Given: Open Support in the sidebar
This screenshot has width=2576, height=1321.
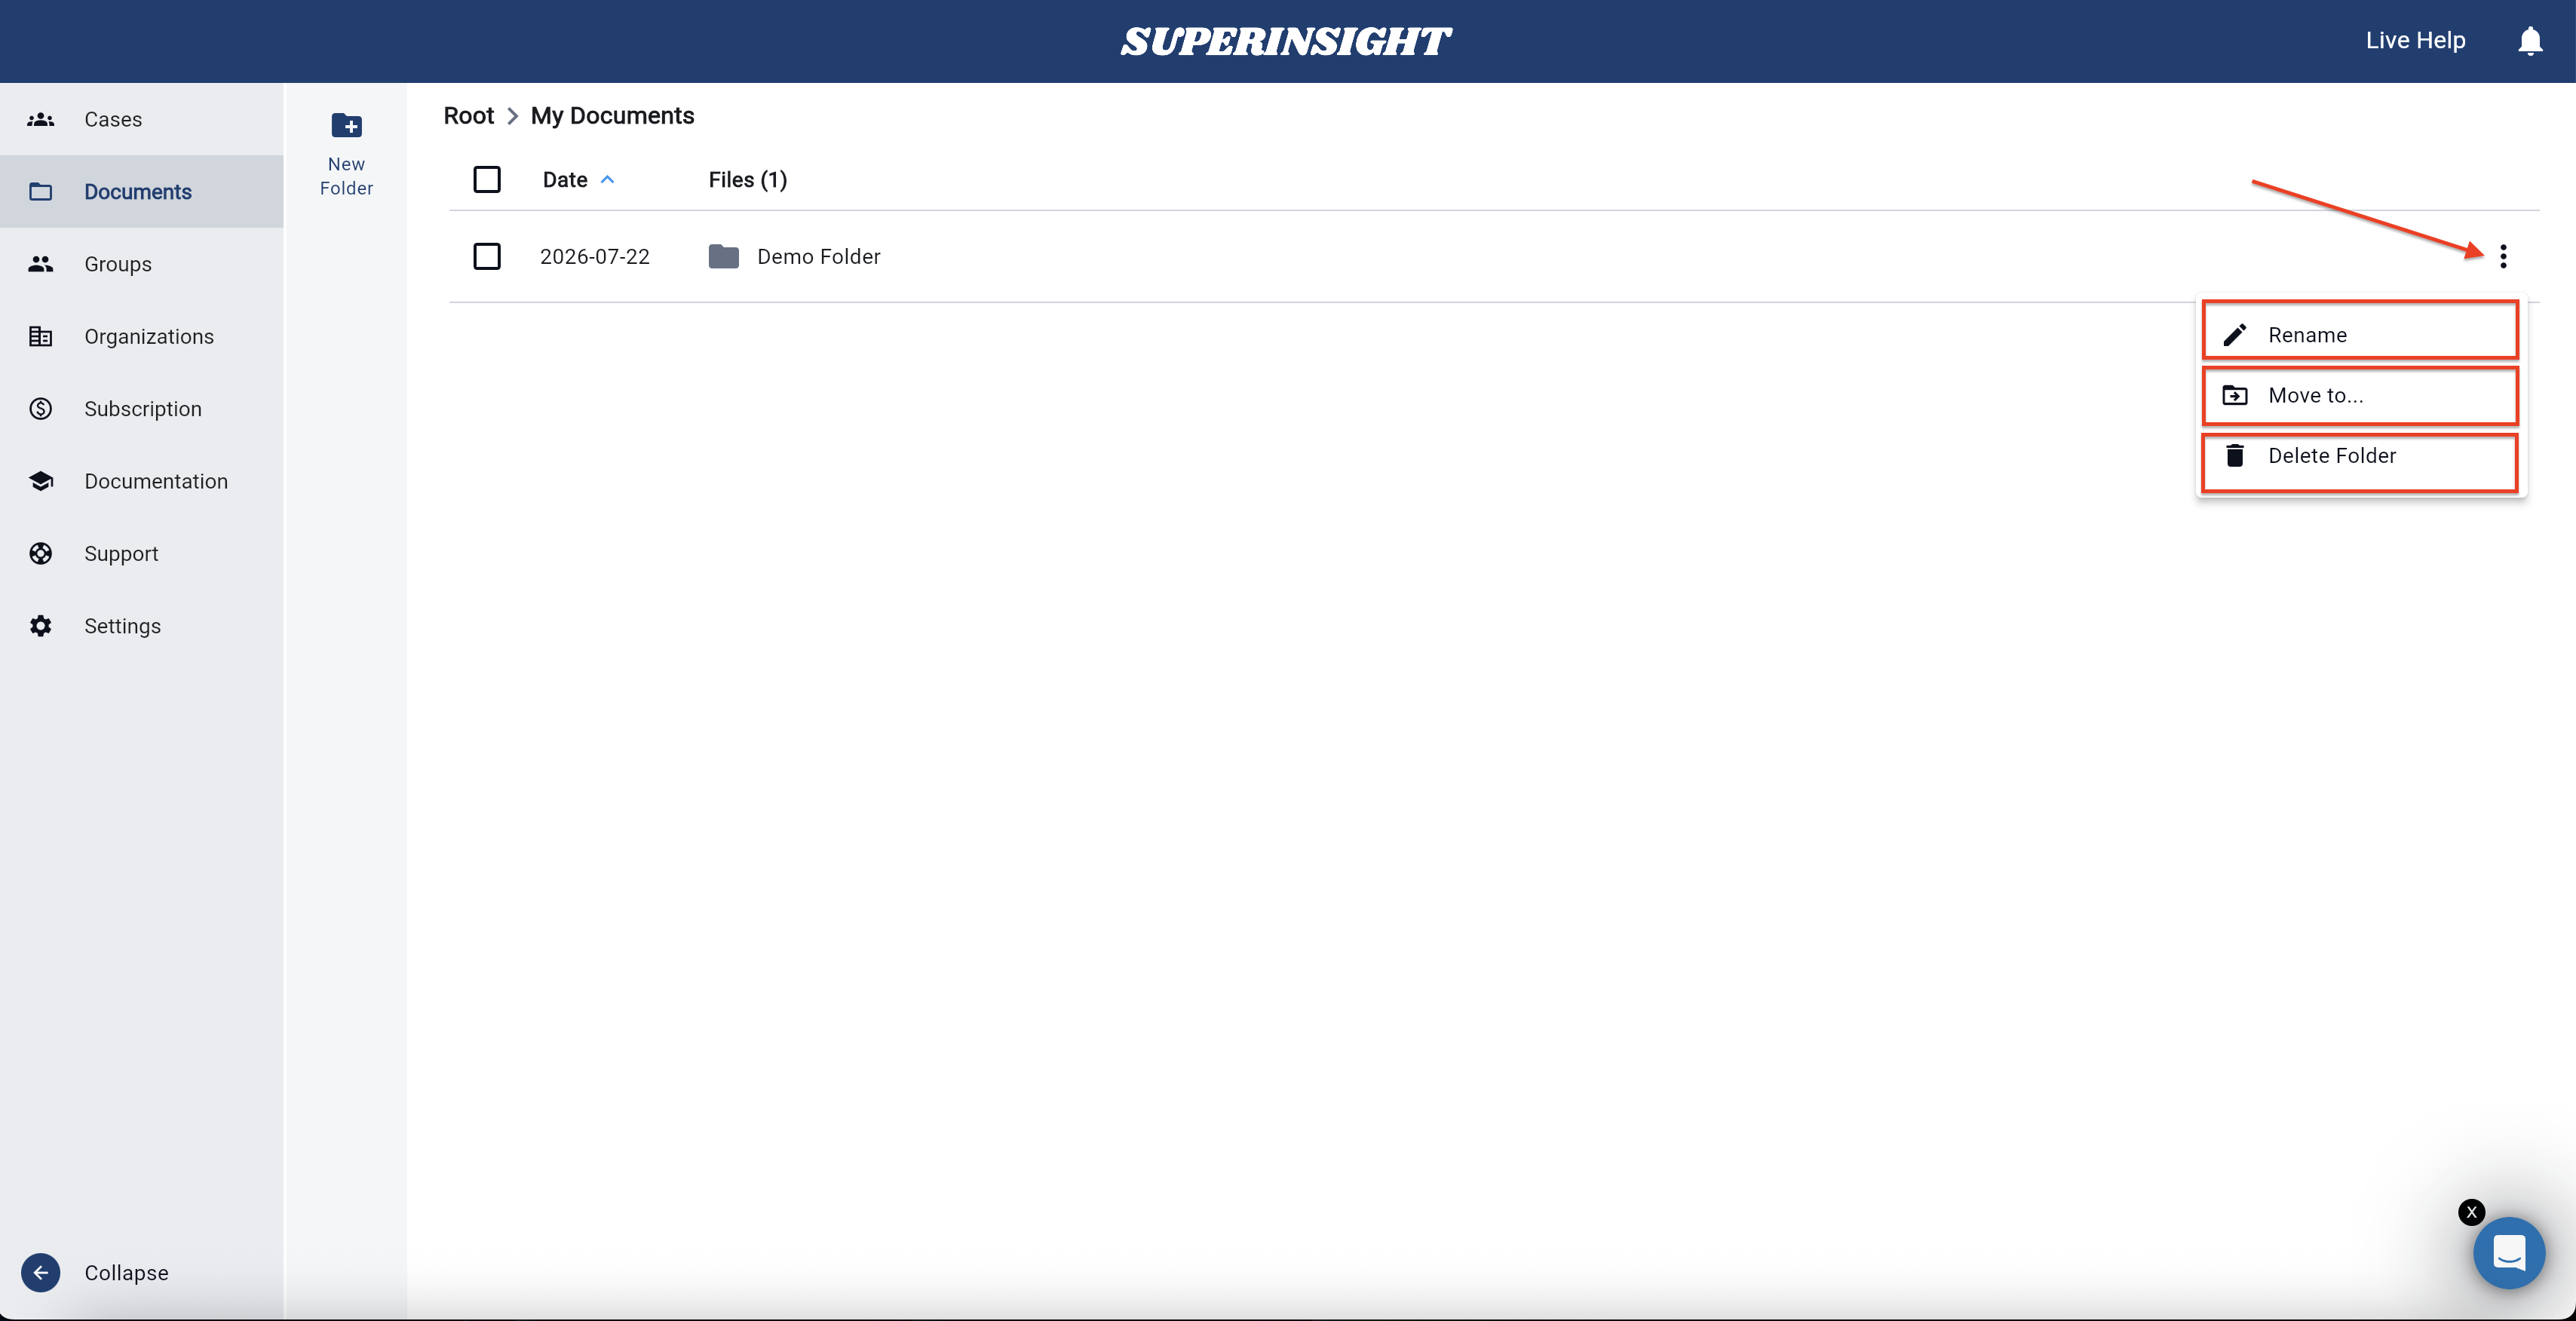Looking at the screenshot, I should coord(142,553).
